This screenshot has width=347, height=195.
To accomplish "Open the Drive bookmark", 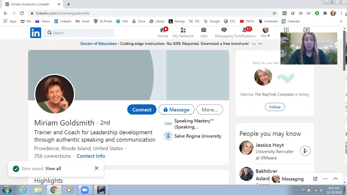I will click(x=139, y=21).
